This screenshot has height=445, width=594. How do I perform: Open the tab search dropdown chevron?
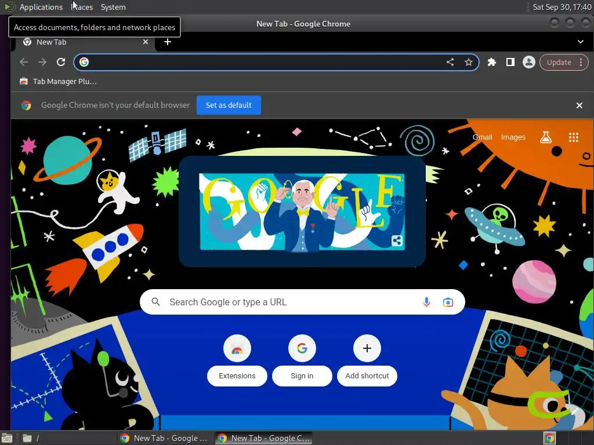point(580,42)
